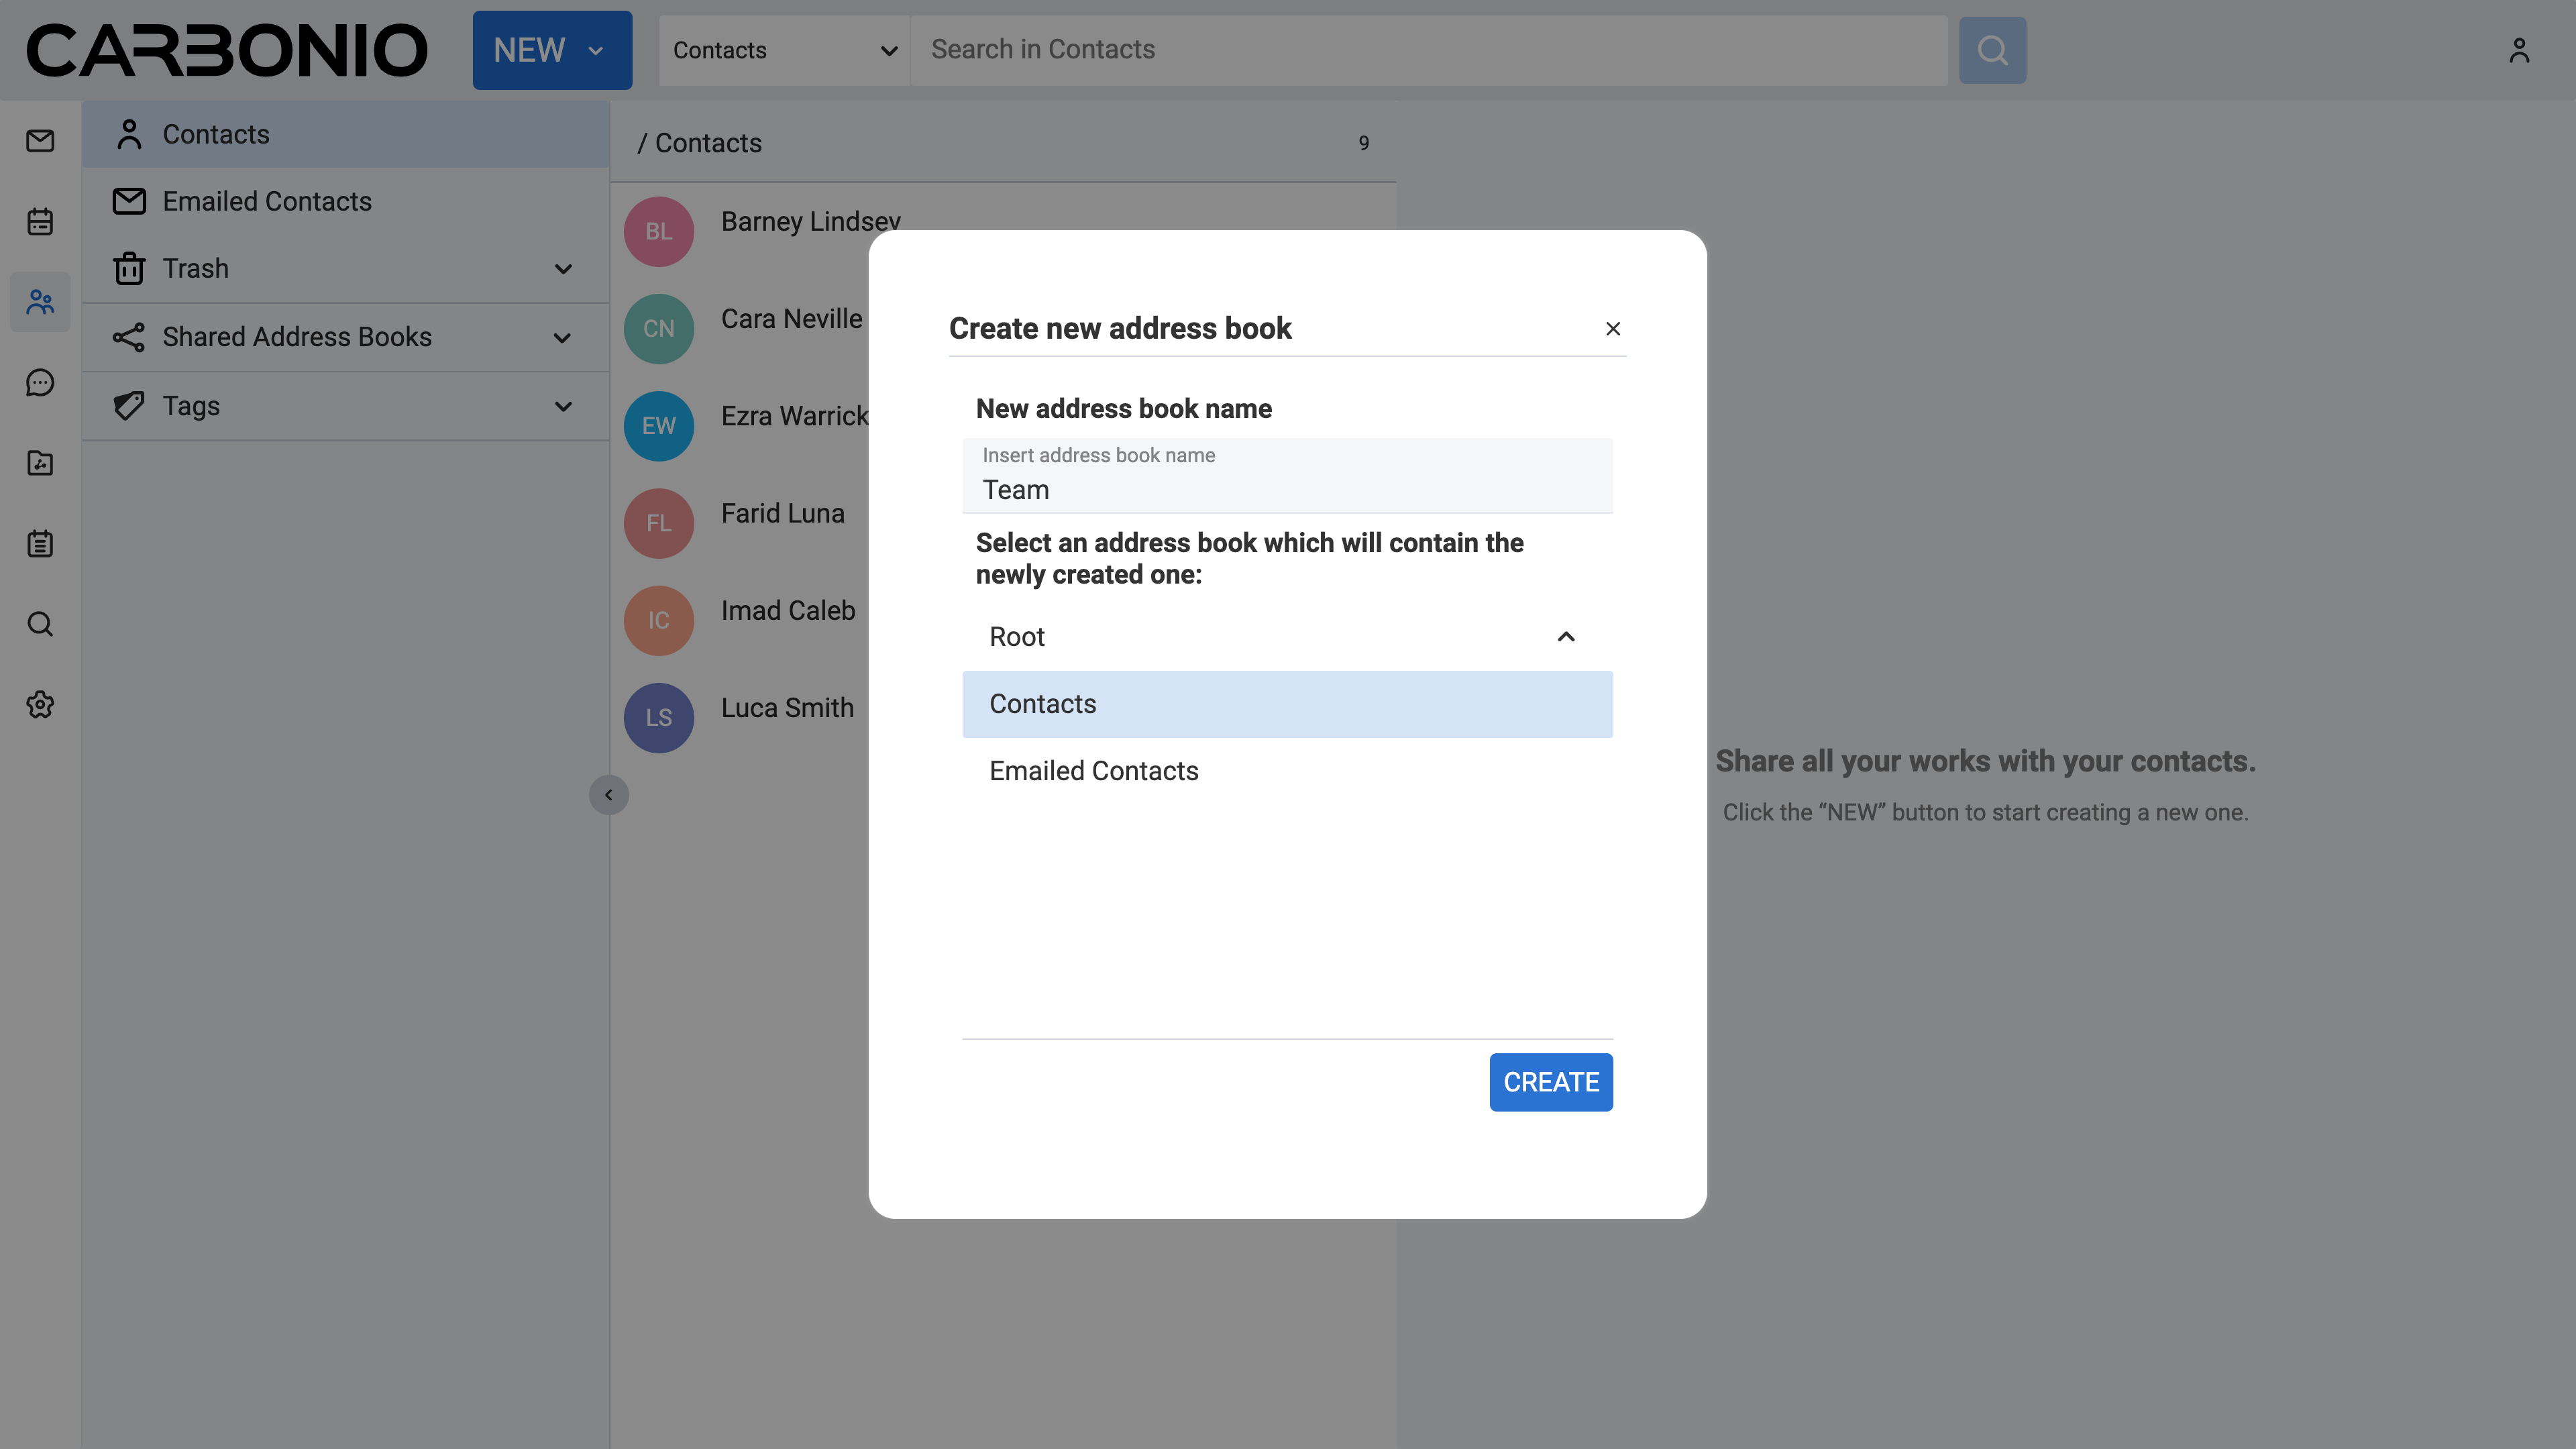The height and width of the screenshot is (1449, 2576).
Task: Open the Chats module icon
Action: [x=40, y=382]
